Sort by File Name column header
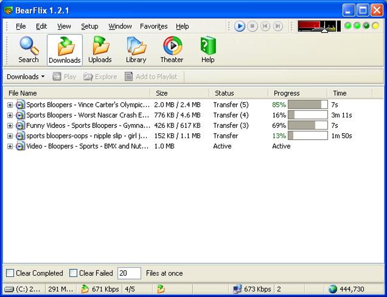The height and width of the screenshot is (297, 387). 77,93
